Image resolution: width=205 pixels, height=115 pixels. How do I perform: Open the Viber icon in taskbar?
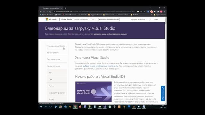tap(85, 107)
